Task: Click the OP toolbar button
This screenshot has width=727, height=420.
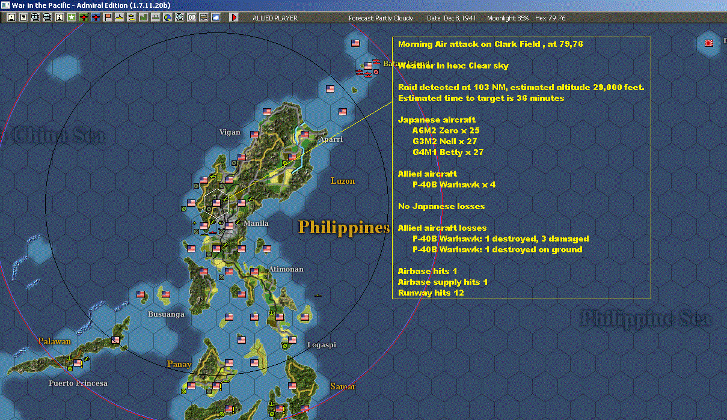Action: point(191,17)
